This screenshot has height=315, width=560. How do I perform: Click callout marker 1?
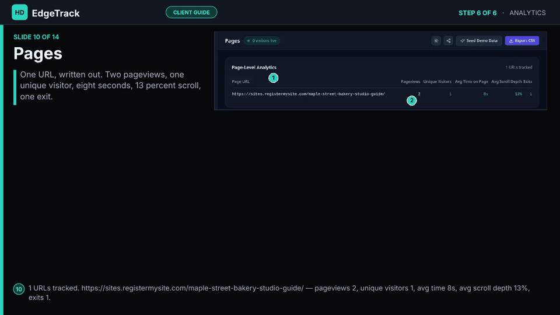click(273, 78)
